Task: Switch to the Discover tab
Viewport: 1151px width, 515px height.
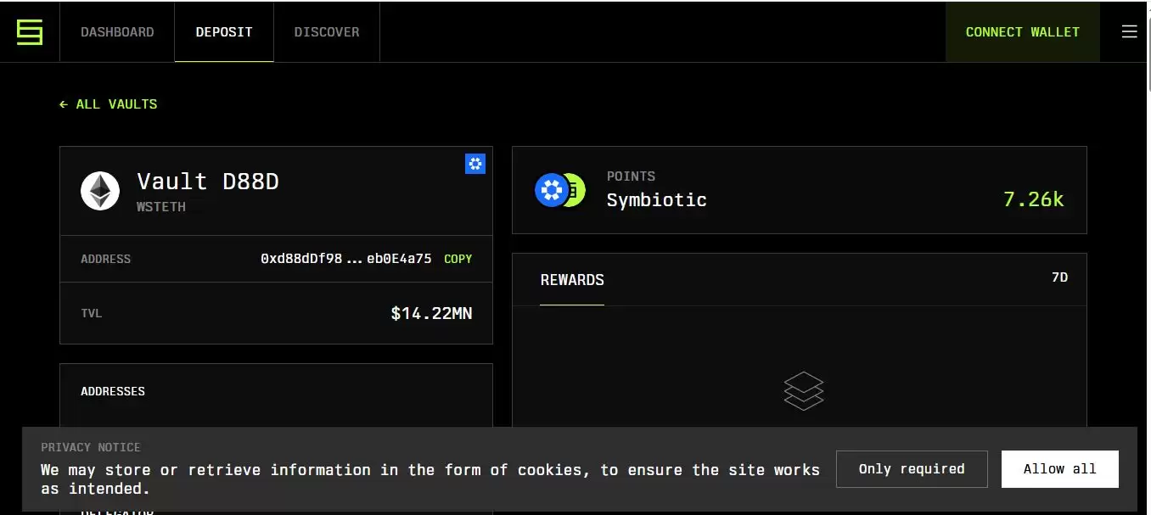Action: 327,32
